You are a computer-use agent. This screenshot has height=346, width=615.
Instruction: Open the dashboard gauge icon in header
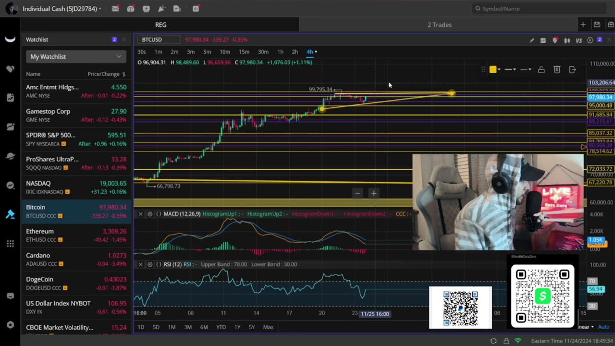point(131,9)
